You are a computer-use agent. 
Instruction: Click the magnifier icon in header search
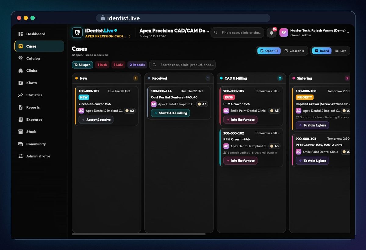216,33
